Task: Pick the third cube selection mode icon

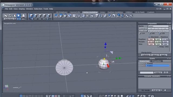Action: (40, 16)
